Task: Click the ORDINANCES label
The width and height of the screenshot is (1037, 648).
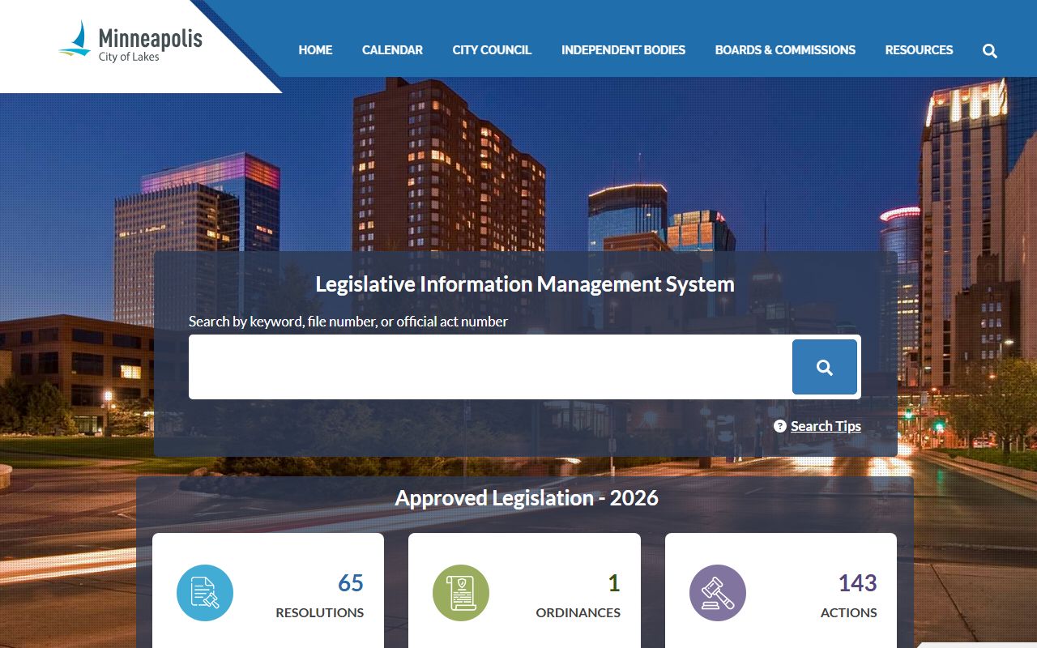Action: click(578, 613)
